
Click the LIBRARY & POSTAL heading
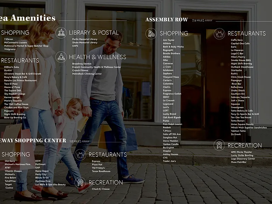tap(94, 33)
